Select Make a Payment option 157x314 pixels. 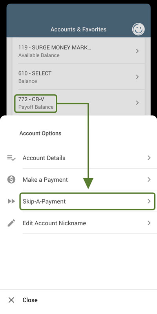click(x=78, y=180)
